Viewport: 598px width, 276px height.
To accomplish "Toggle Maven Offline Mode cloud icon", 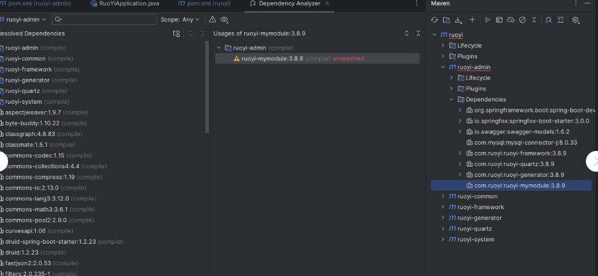I will pos(510,20).
